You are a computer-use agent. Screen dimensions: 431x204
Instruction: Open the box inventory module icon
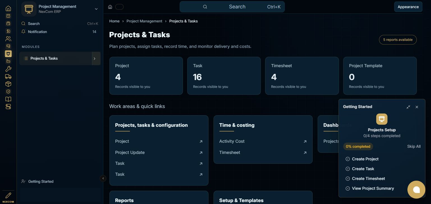(x=8, y=84)
